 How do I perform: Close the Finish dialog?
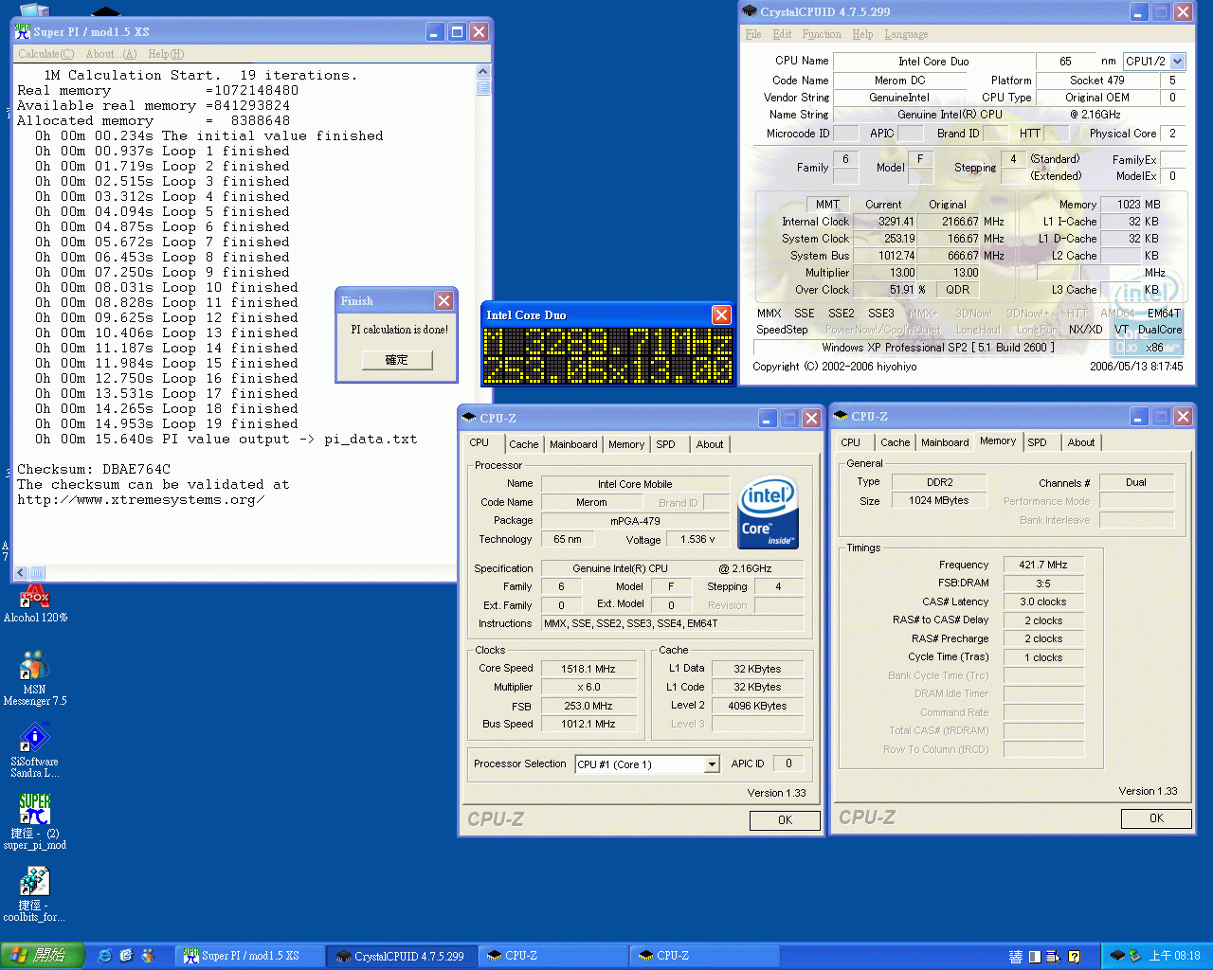(x=444, y=300)
